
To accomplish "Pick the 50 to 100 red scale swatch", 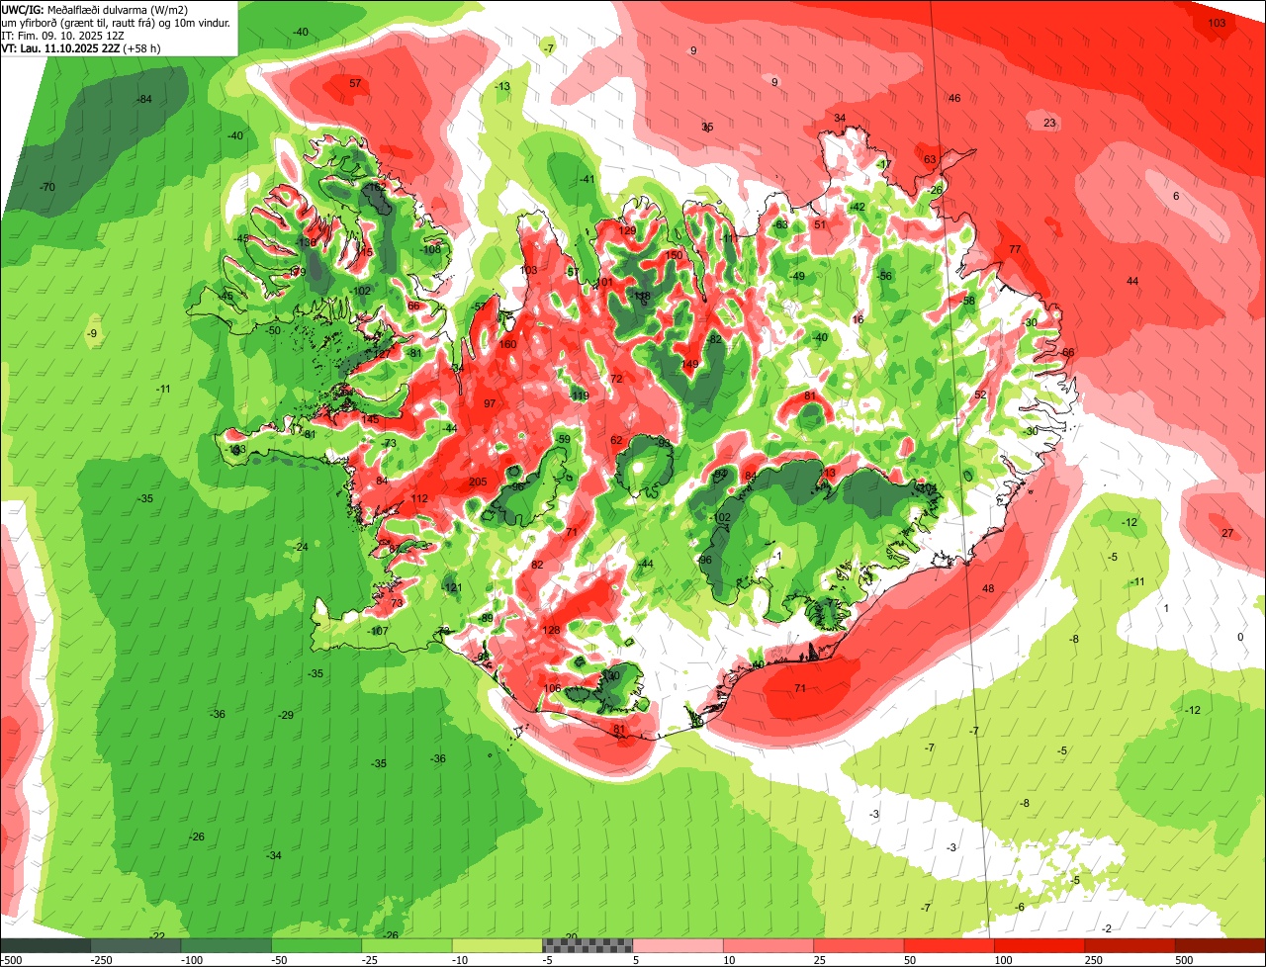I will tap(949, 944).
